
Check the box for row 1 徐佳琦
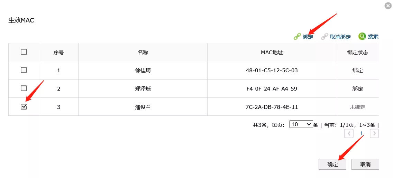[x=24, y=70]
